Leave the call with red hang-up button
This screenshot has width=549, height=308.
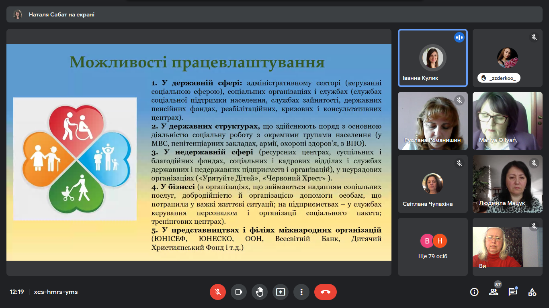pyautogui.click(x=325, y=292)
